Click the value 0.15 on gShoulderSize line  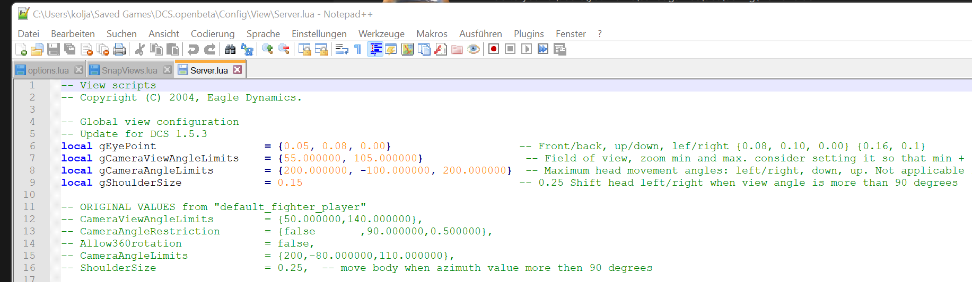(x=290, y=183)
